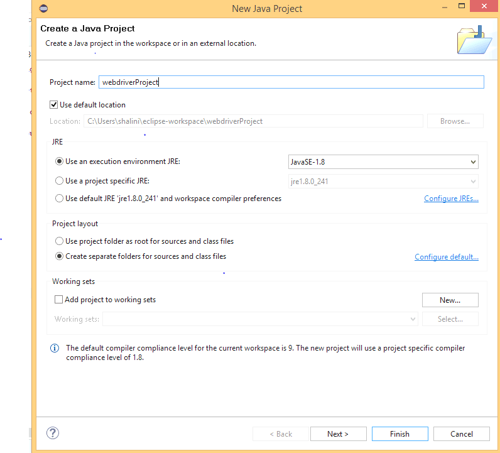The image size is (500, 453).
Task: Select Use default JRE 'jre1.8.0_241' option
Action: coord(60,199)
